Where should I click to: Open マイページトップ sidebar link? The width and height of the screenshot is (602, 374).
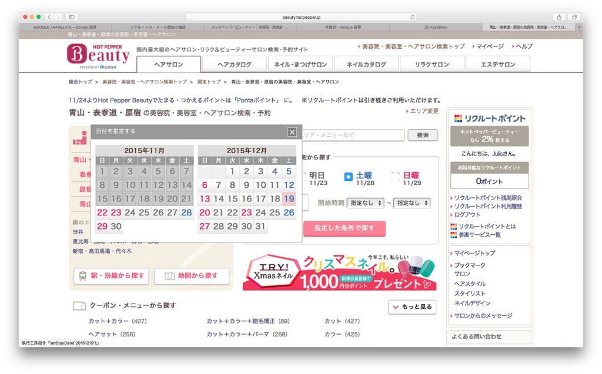[474, 253]
